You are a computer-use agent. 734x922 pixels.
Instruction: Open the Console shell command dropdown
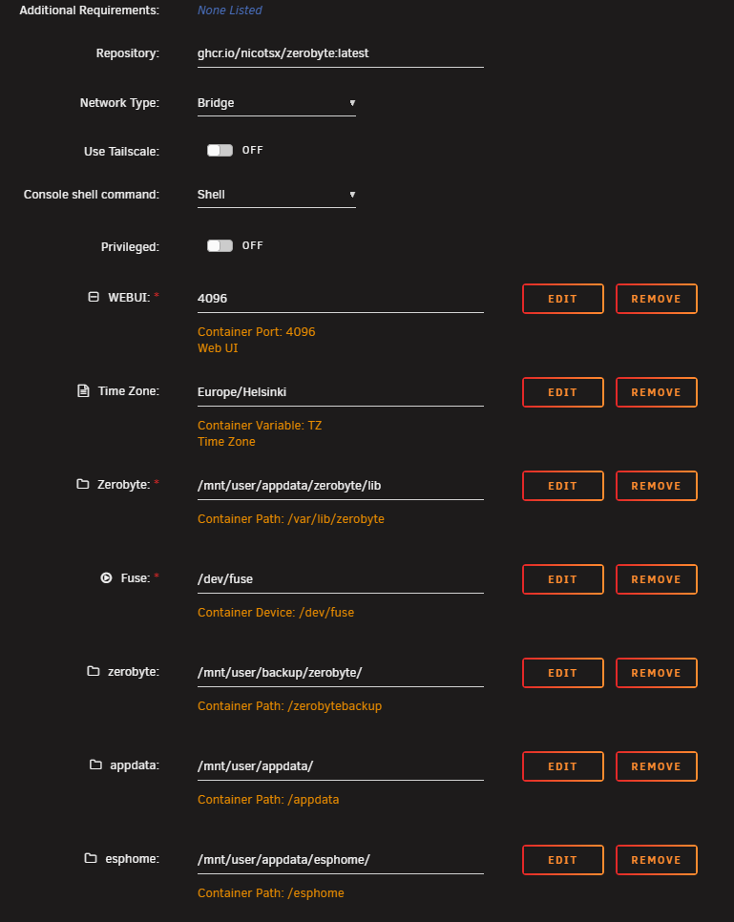[276, 195]
